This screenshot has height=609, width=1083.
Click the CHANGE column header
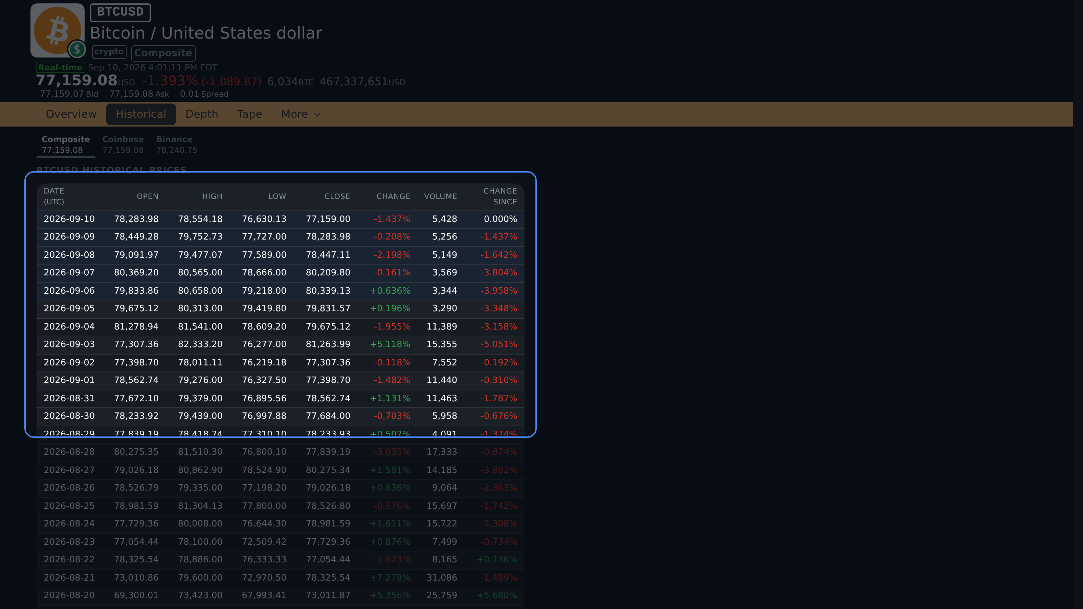[393, 196]
